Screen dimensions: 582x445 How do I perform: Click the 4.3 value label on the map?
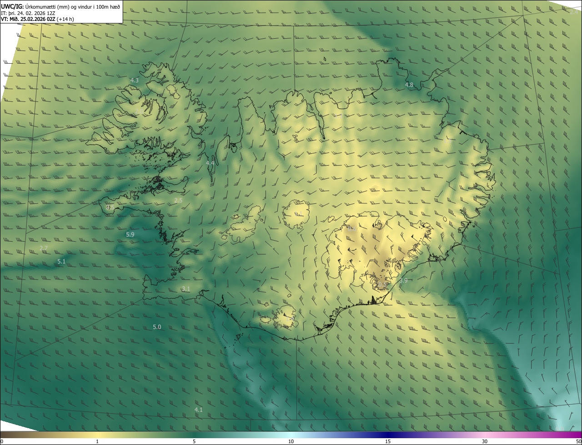135,80
